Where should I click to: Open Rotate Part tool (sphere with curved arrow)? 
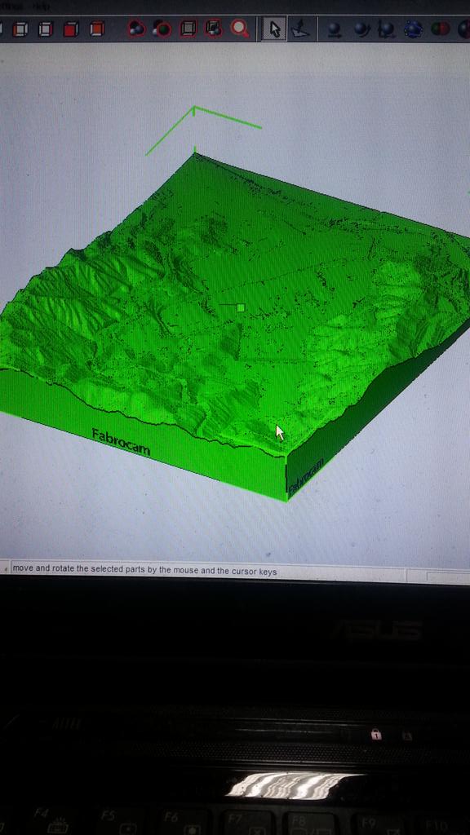pyautogui.click(x=361, y=29)
